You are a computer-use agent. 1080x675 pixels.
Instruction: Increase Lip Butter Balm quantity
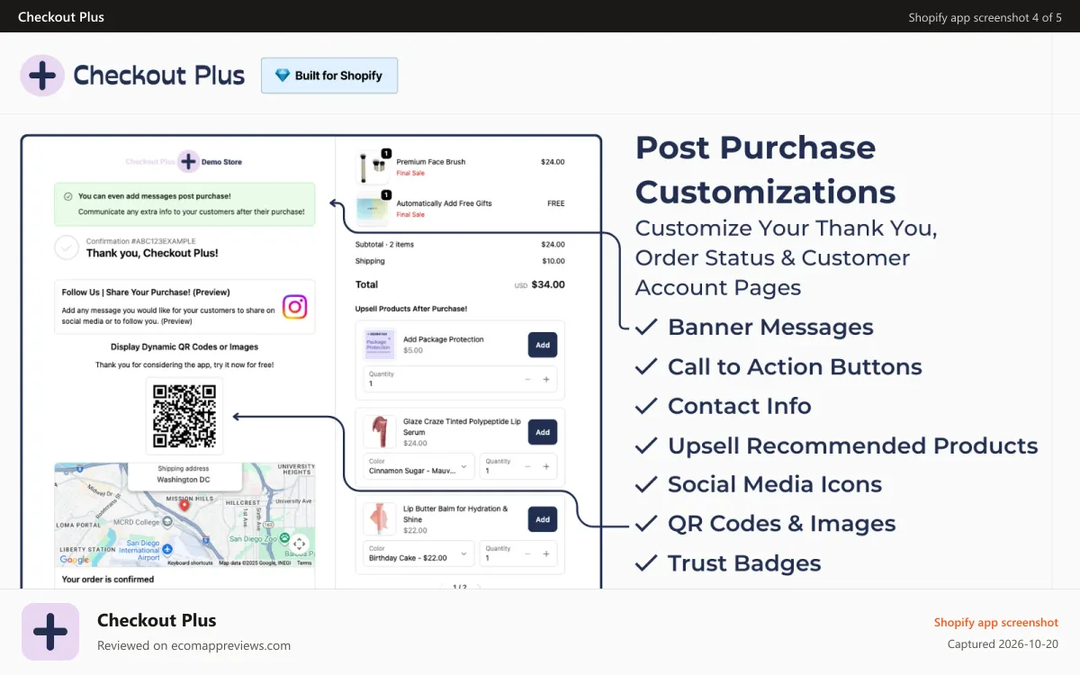pyautogui.click(x=546, y=554)
